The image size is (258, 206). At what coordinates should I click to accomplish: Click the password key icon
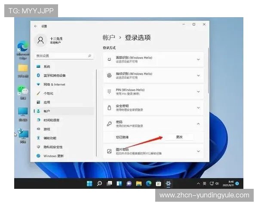pos(109,124)
